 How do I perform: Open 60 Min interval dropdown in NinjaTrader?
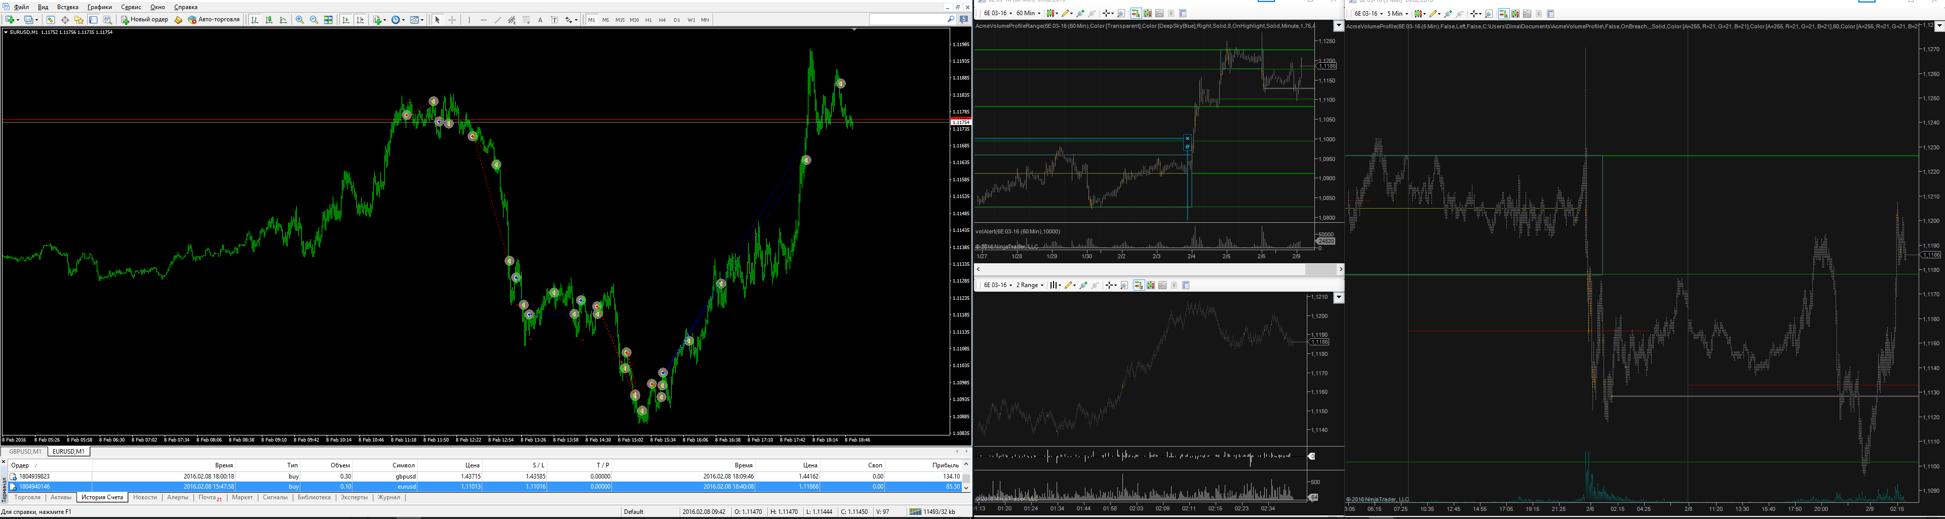click(x=1028, y=14)
